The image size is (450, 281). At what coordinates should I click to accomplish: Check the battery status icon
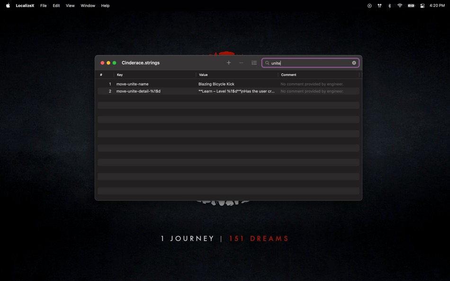coord(411,6)
